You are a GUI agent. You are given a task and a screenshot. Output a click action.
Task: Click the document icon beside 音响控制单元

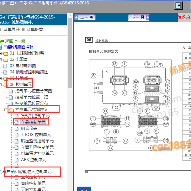pyautogui.click(x=16, y=183)
